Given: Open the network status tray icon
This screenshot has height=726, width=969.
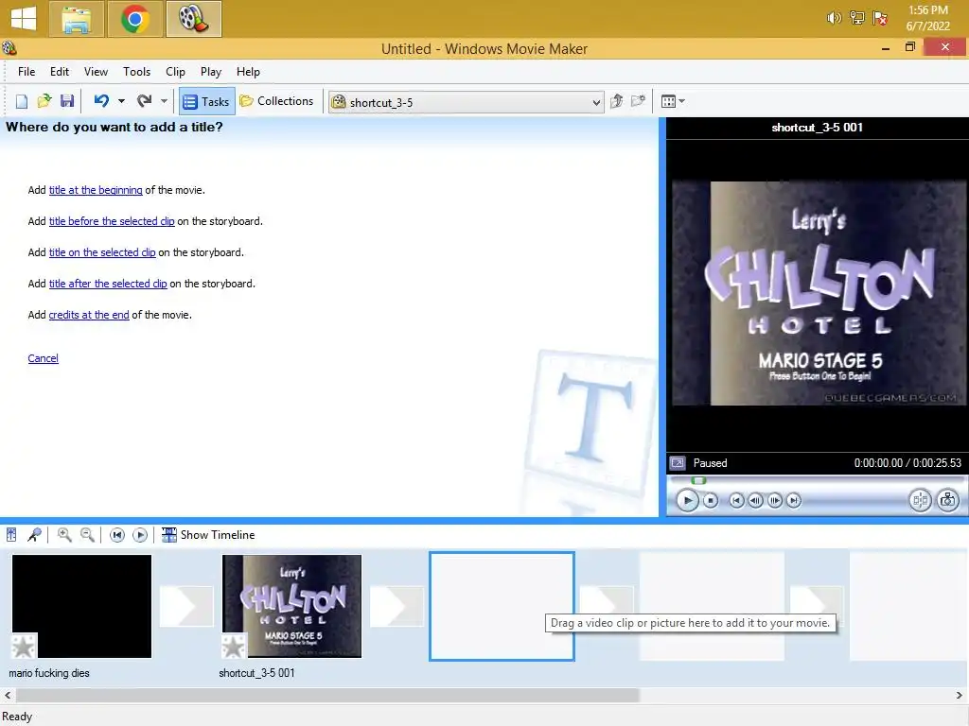Looking at the screenshot, I should click(x=856, y=18).
